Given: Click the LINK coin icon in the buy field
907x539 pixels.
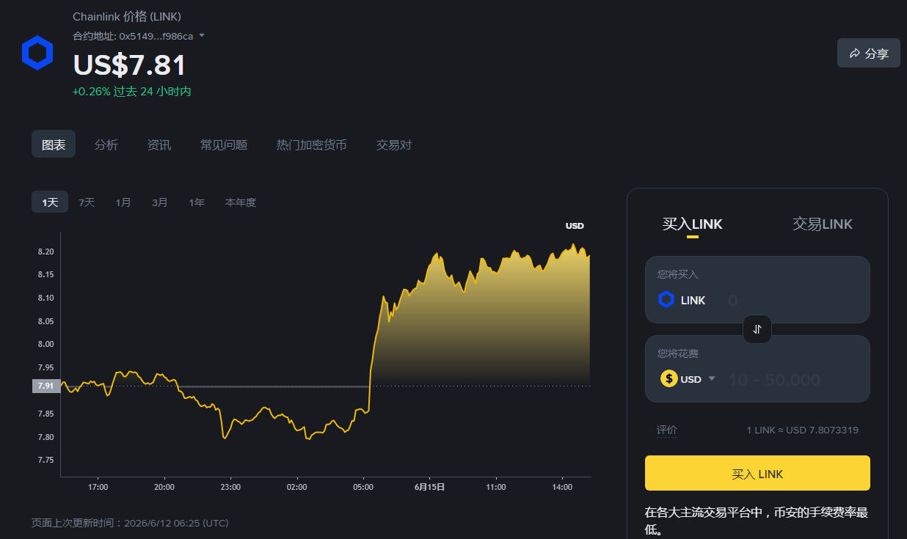Looking at the screenshot, I should point(666,299).
